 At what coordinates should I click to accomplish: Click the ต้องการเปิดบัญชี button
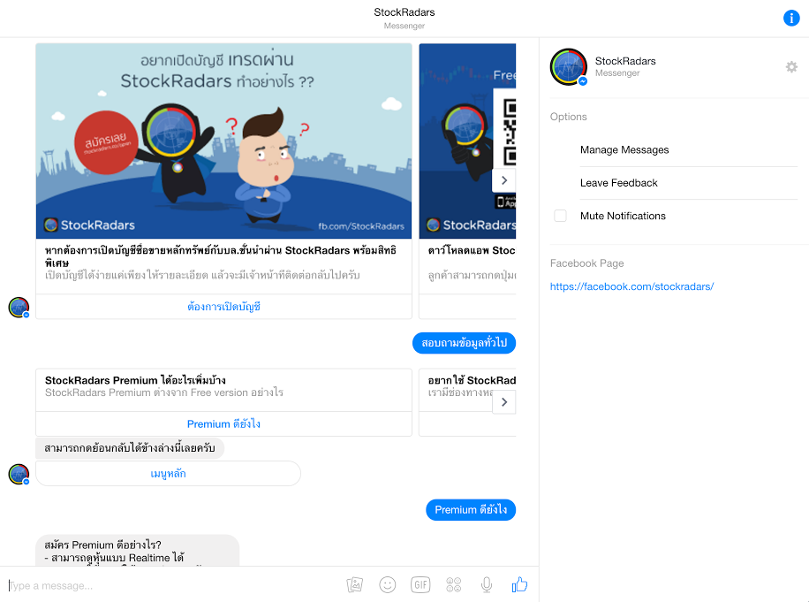click(x=223, y=307)
